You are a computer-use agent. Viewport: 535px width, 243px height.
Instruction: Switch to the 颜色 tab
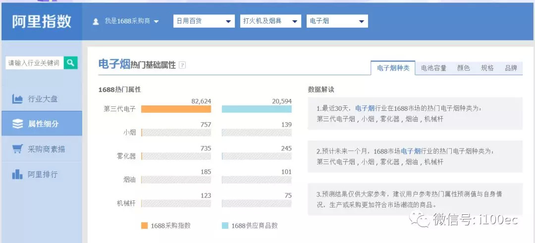463,68
